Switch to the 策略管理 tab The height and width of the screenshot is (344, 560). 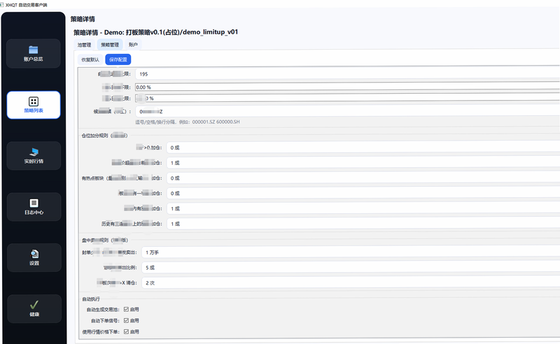coord(110,45)
